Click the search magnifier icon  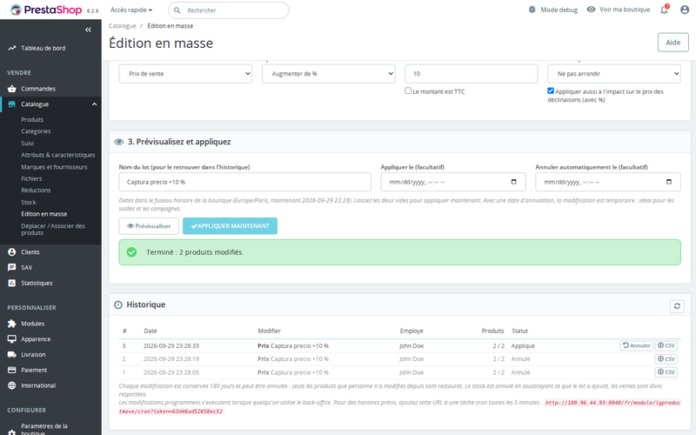click(177, 10)
